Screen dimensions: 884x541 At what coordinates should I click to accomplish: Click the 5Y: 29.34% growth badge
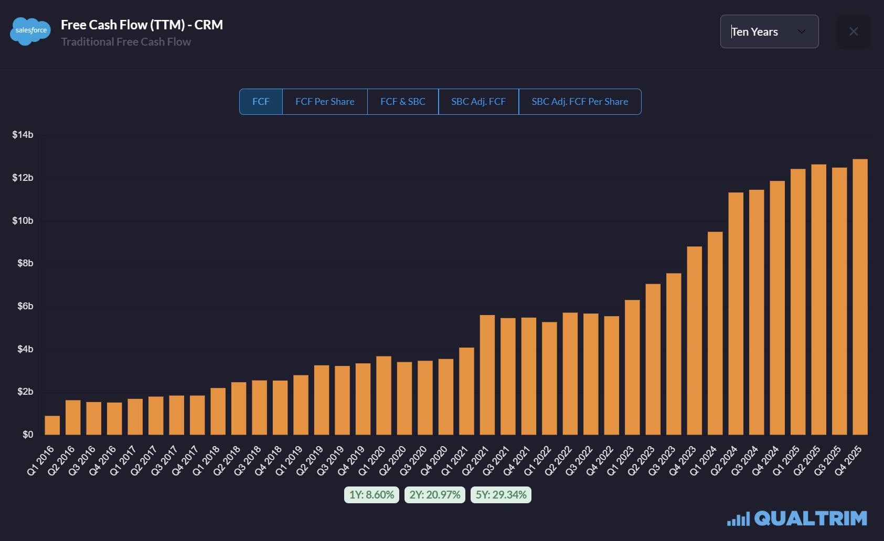tap(501, 495)
